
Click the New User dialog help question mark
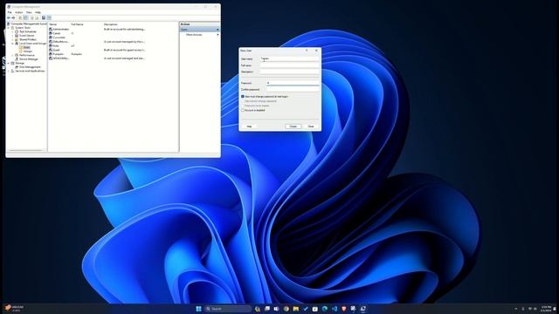[x=307, y=51]
